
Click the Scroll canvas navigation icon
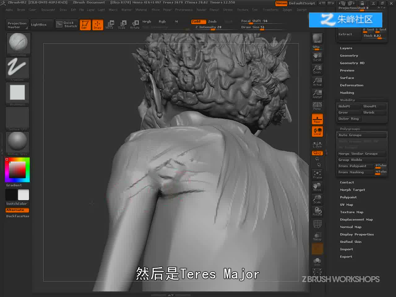317,57
